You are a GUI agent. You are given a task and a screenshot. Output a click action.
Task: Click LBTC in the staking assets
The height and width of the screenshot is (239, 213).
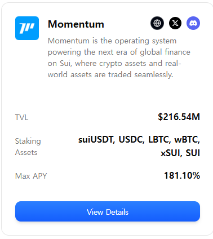[159, 140]
